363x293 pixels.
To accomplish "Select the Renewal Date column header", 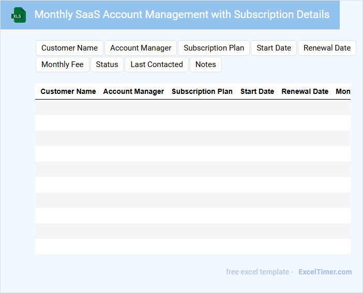I will pyautogui.click(x=305, y=91).
